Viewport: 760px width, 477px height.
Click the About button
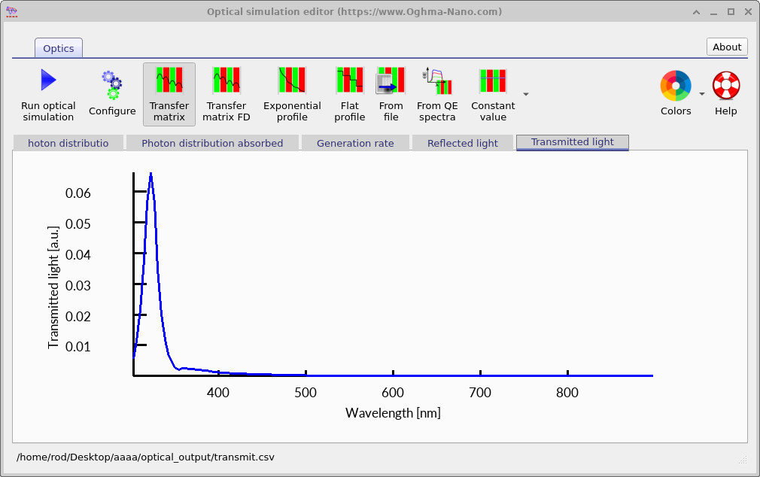pos(727,47)
